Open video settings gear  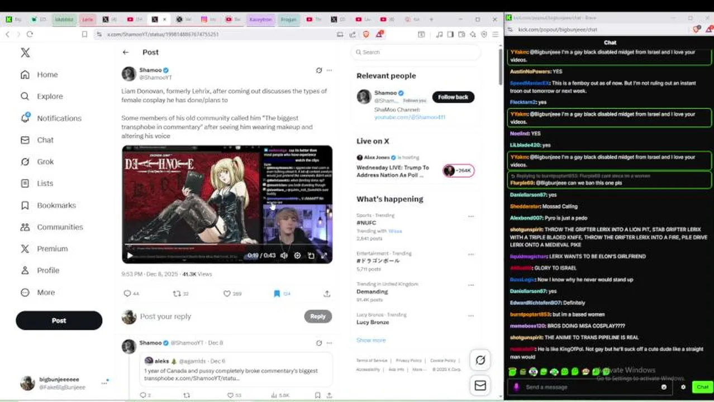coord(297,256)
